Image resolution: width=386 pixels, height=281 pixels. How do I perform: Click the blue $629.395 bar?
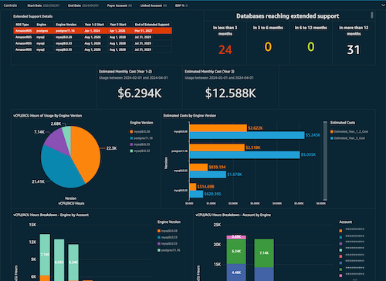(x=196, y=194)
